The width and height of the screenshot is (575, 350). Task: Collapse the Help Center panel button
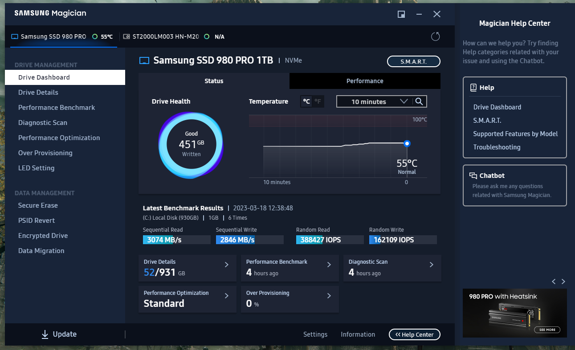pos(415,334)
